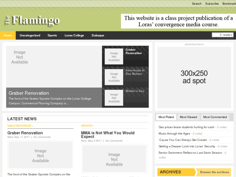Open the Loras College menu item
This screenshot has width=236, height=177.
click(x=74, y=35)
